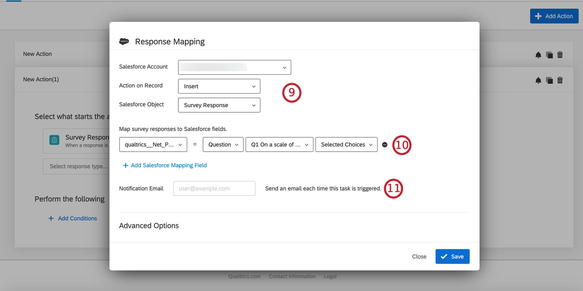The height and width of the screenshot is (291, 583).
Task: Remove the mapping row with minus icon
Action: click(385, 145)
